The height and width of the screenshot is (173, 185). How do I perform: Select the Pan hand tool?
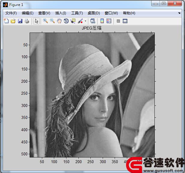point(59,21)
